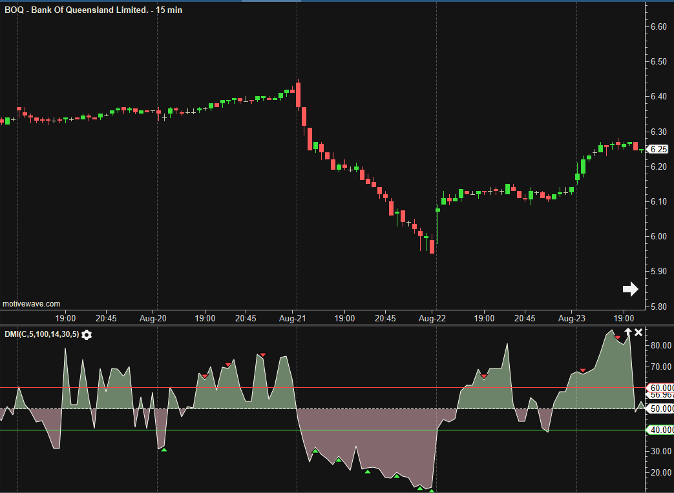Viewport: 674px width, 493px height.
Task: Select the green 40.000 level label
Action: click(660, 430)
